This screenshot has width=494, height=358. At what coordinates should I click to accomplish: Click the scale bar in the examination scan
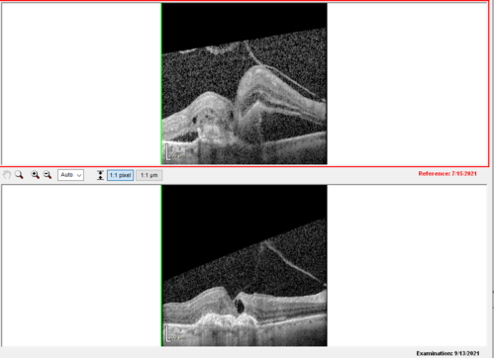tap(175, 333)
